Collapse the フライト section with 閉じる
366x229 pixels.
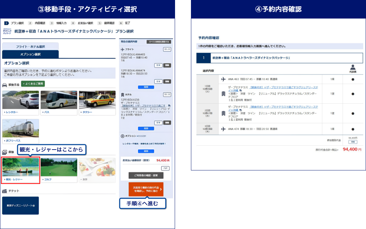point(167,49)
